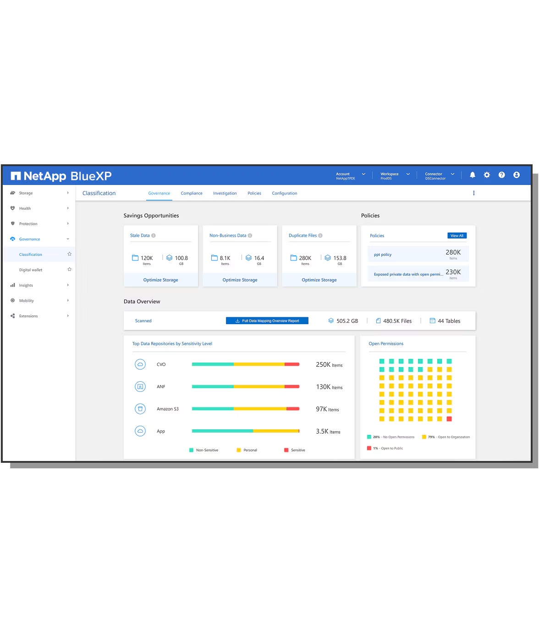
Task: Click red Open to Public square
Action: tap(449, 419)
